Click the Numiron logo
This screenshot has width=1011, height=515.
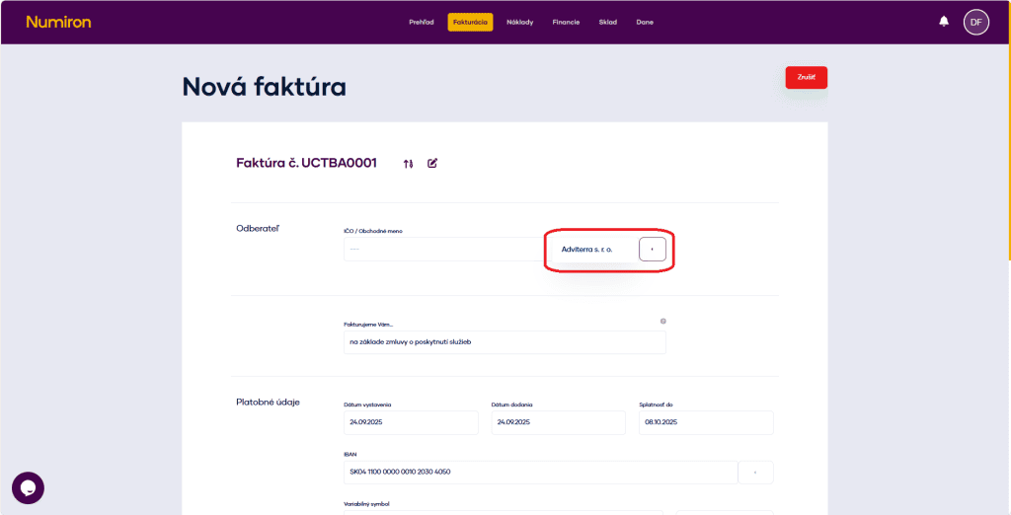point(58,22)
